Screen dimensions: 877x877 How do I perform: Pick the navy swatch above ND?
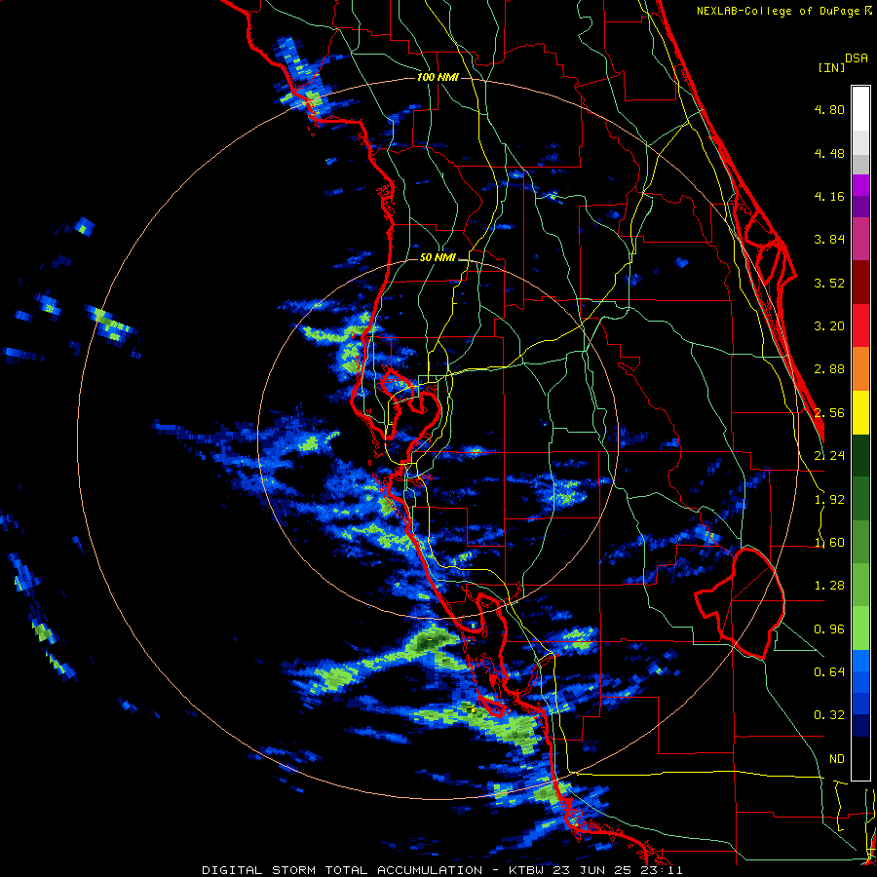click(x=860, y=725)
